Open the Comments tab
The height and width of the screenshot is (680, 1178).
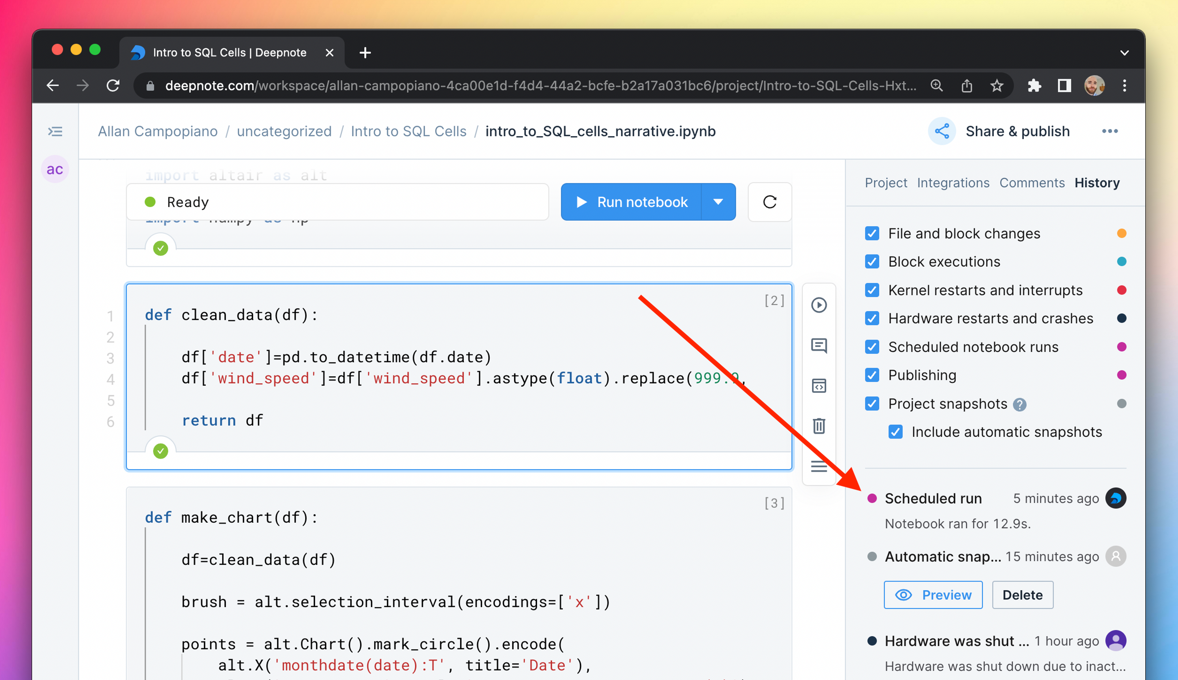[x=1032, y=183]
